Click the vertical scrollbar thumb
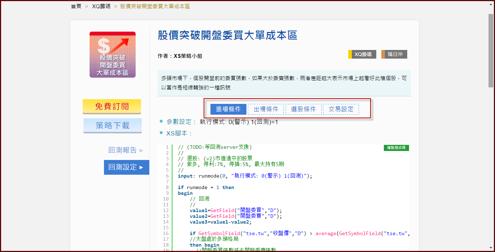Screen dimensions: 495x252 491,50
